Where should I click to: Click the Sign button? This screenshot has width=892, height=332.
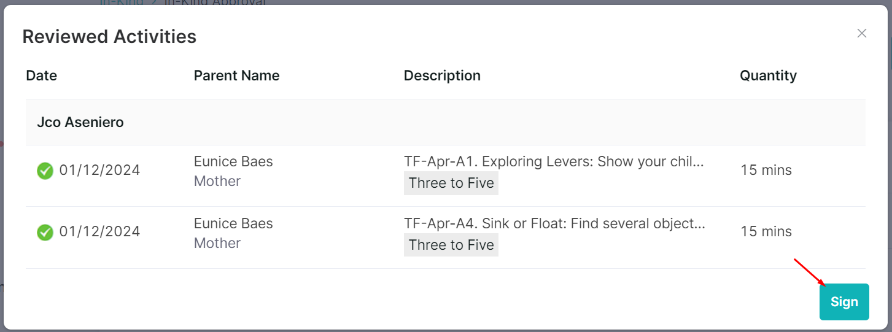(x=844, y=302)
